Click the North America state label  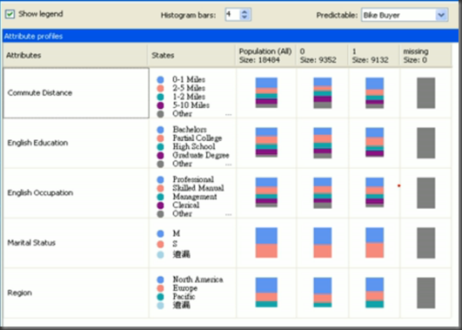point(198,279)
